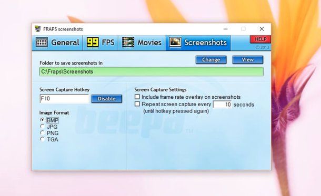The width and height of the screenshot is (321, 196).
Task: Click the 'Screen Capture Settings' heading
Action: point(160,90)
